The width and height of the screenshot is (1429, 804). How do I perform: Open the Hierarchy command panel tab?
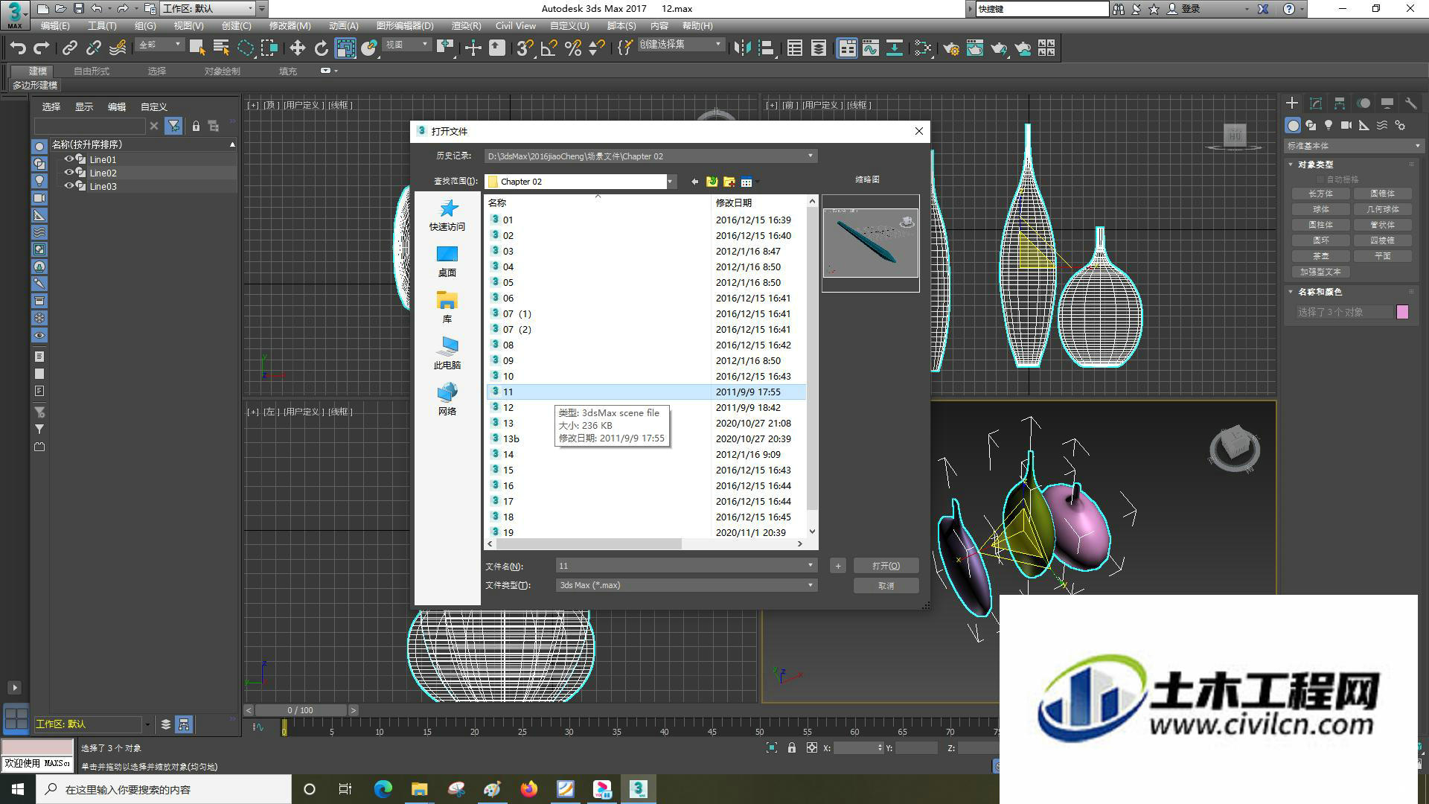[x=1340, y=103]
